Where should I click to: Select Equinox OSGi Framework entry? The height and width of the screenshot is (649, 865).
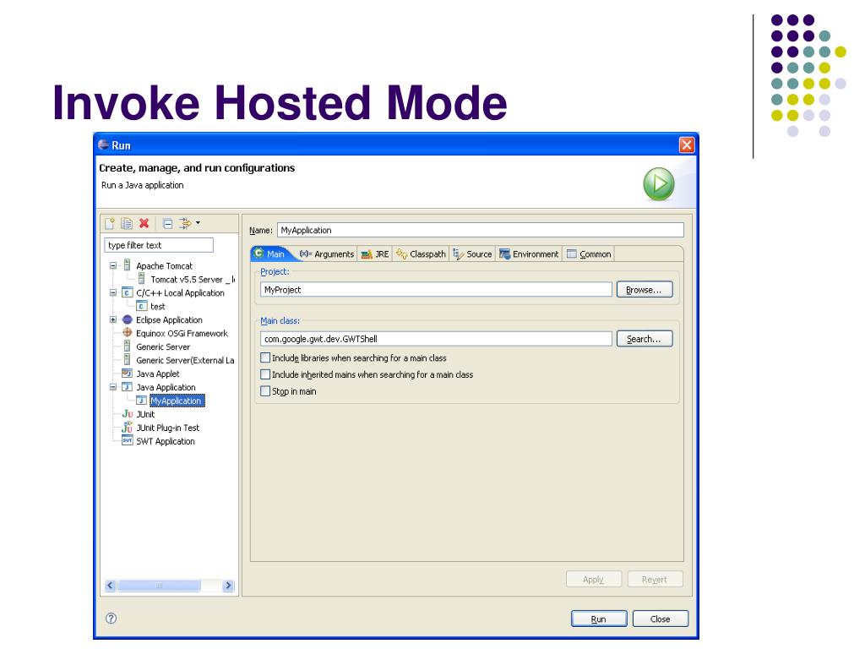coord(181,333)
